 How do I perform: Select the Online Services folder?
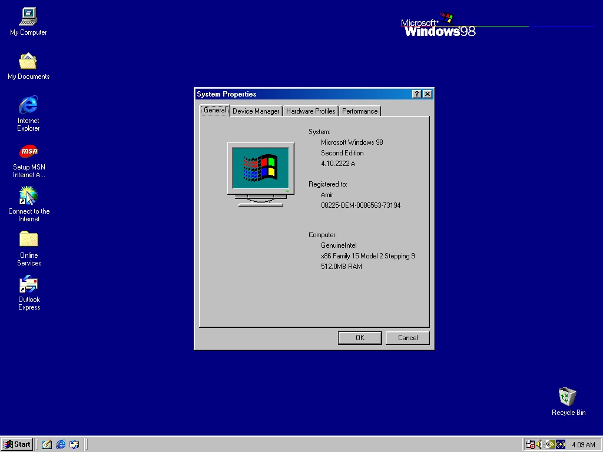(x=28, y=240)
